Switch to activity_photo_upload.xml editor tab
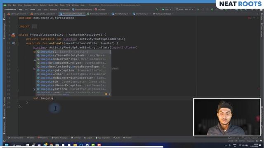Viewport: 264px width, 148px height. click(43, 14)
